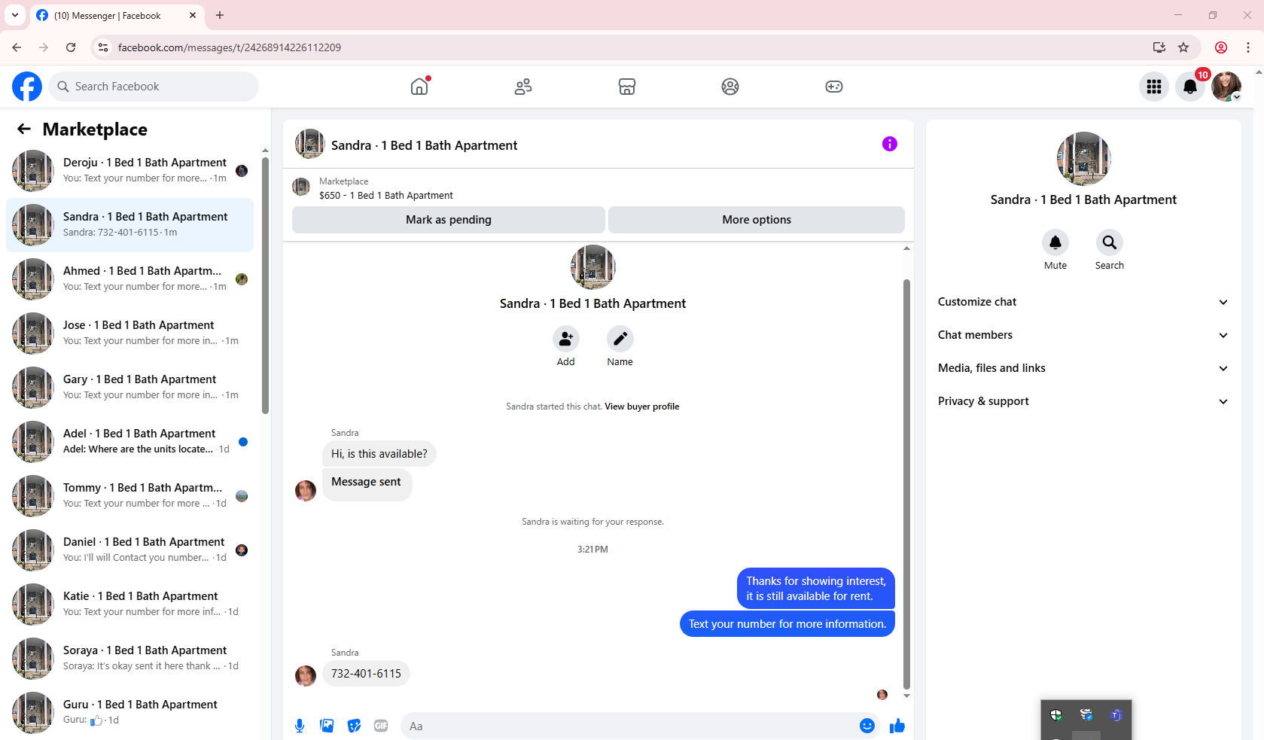Open Daniel apartment conversation
This screenshot has height=740, width=1264.
129,550
